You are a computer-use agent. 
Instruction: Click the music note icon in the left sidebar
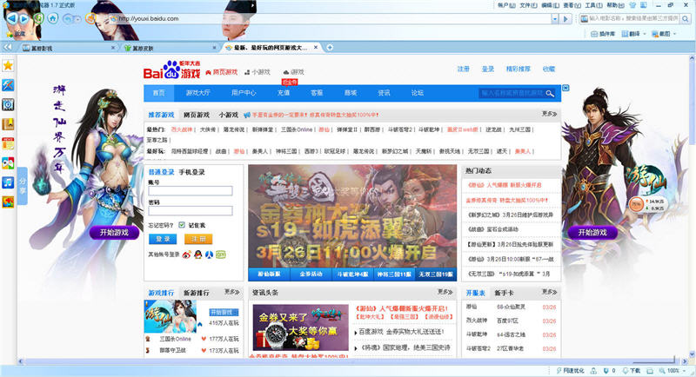tap(8, 182)
